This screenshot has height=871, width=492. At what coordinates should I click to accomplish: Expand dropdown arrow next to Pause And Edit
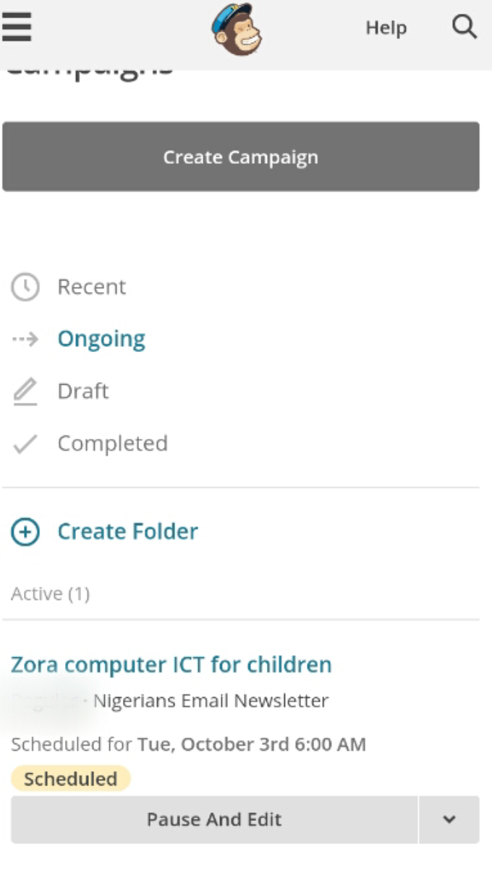click(449, 820)
